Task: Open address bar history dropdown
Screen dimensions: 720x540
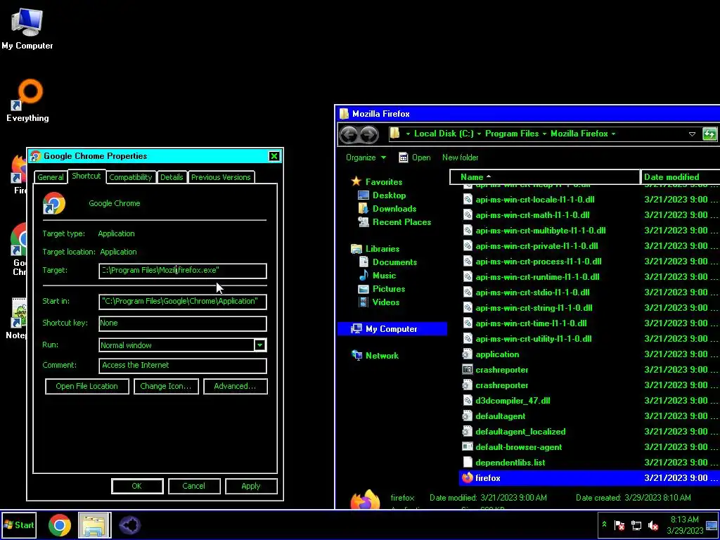Action: coord(692,134)
